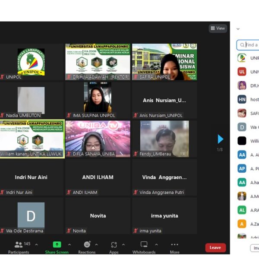
Task: Click the muted mic icon on Nadia UMBUTON
Action: click(x=2, y=115)
